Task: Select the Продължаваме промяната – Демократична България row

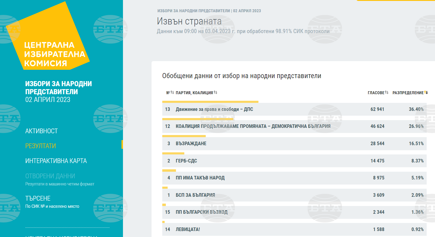Action: (x=253, y=126)
